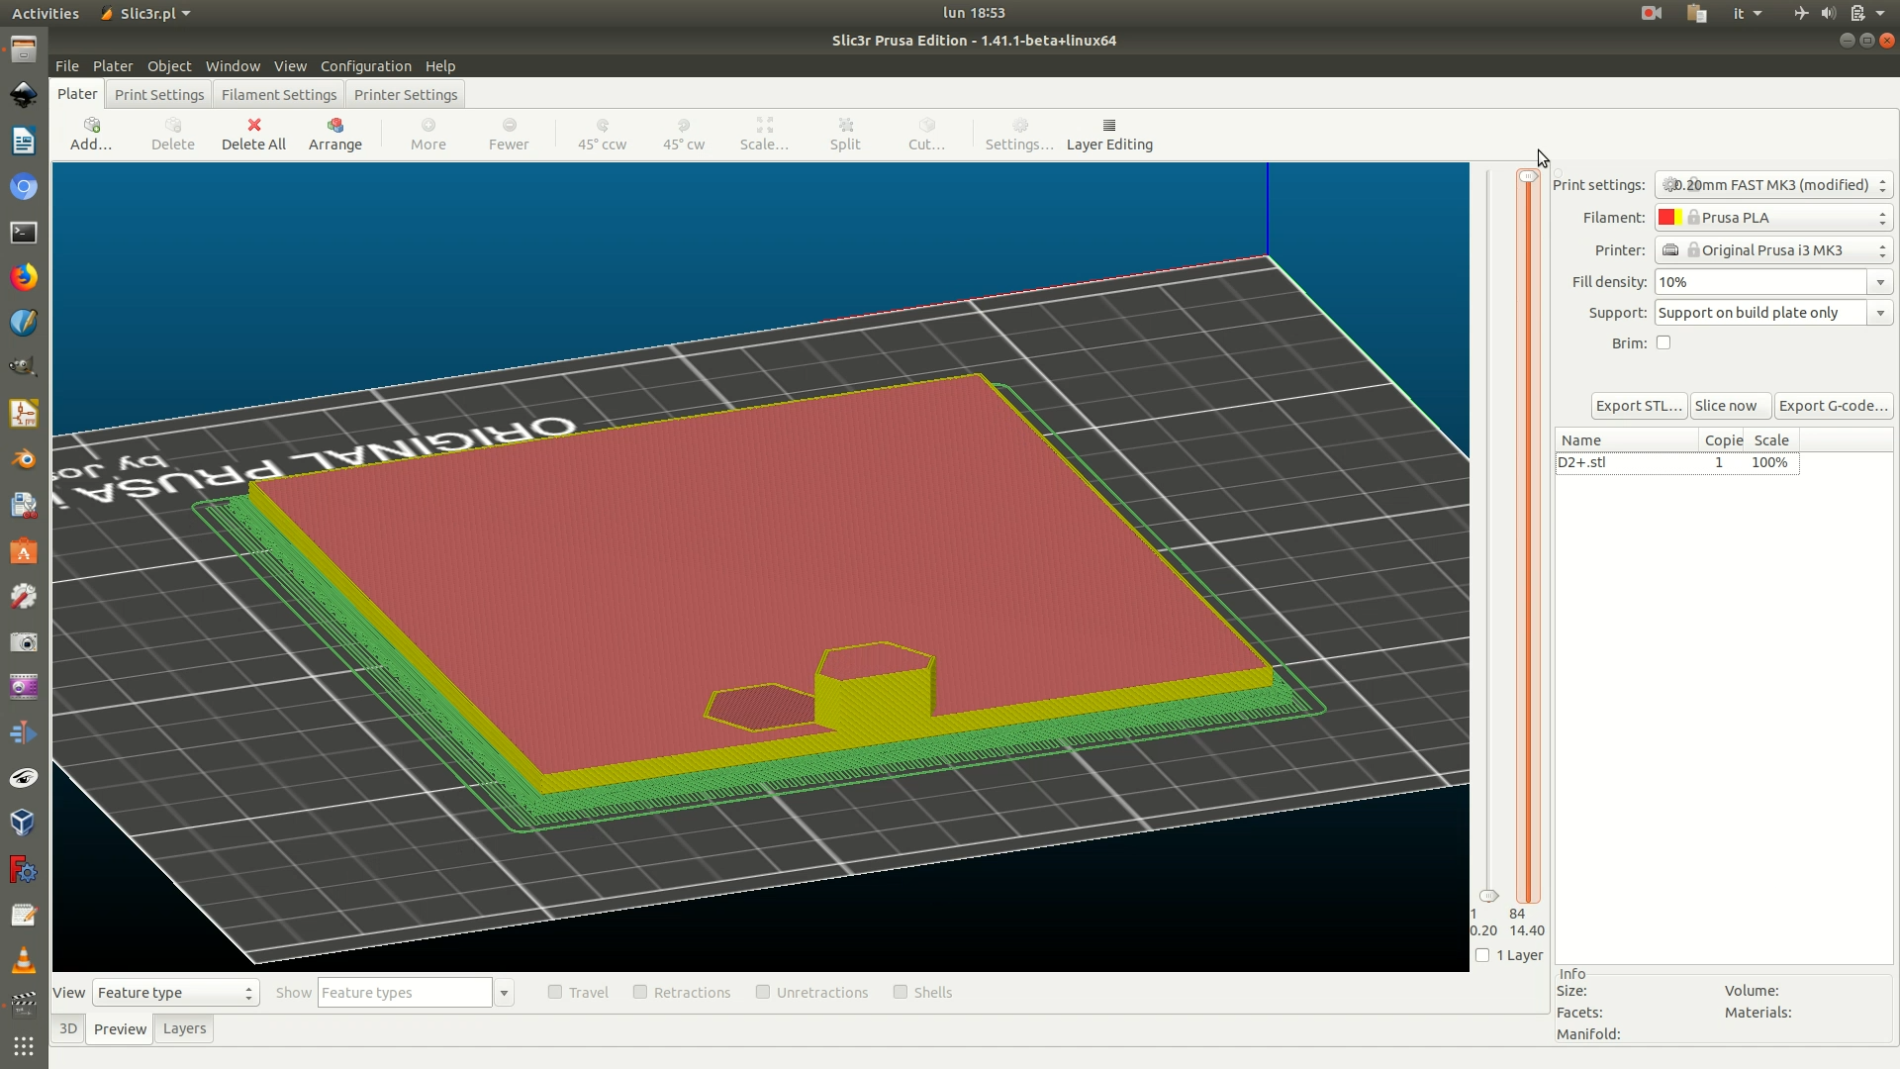The image size is (1900, 1069).
Task: Switch to the Print Settings tab
Action: [159, 95]
